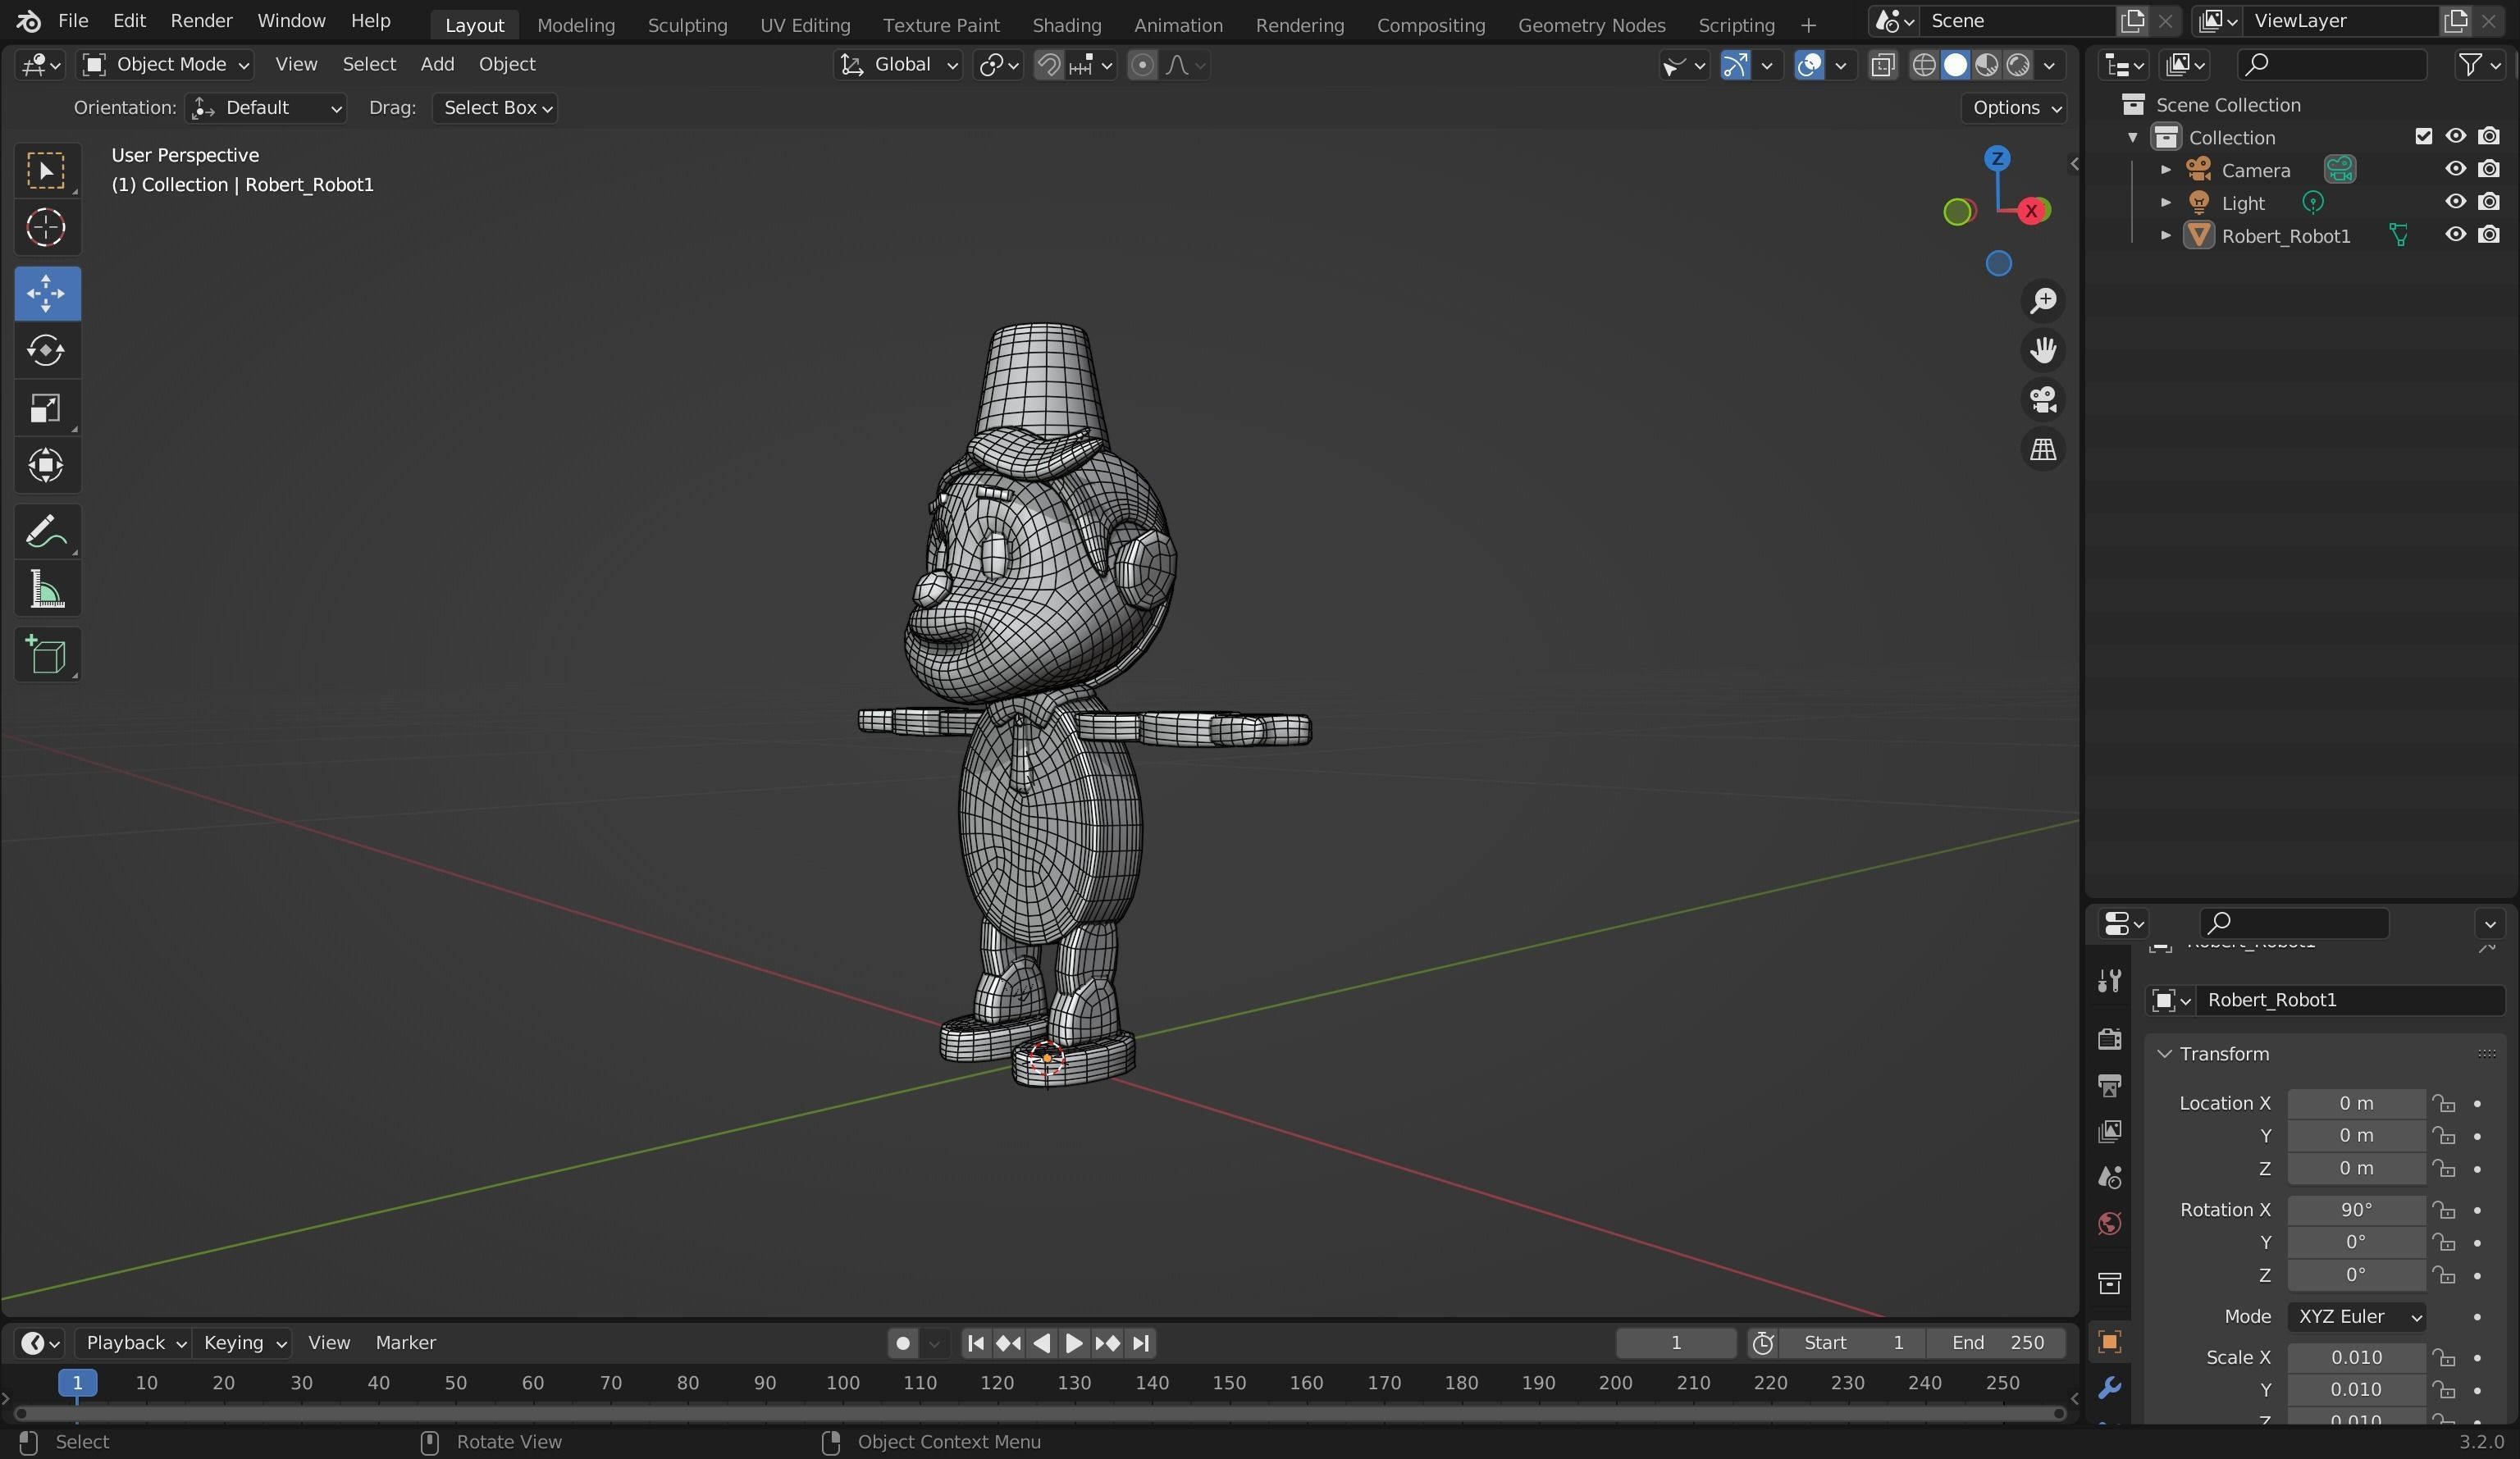Switch to Modeling workspace tab
Image resolution: width=2520 pixels, height=1459 pixels.
[576, 25]
